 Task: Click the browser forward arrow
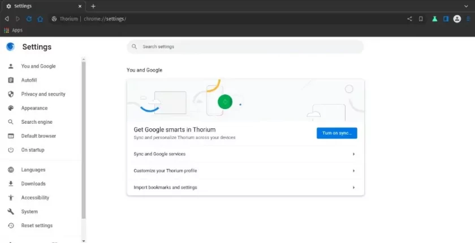click(18, 19)
